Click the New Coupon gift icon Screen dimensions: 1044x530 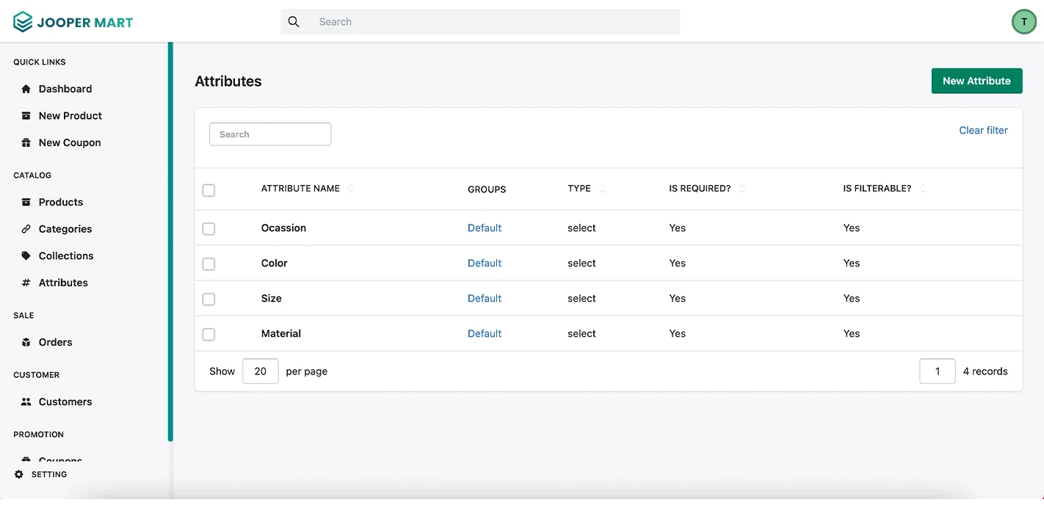coord(26,142)
